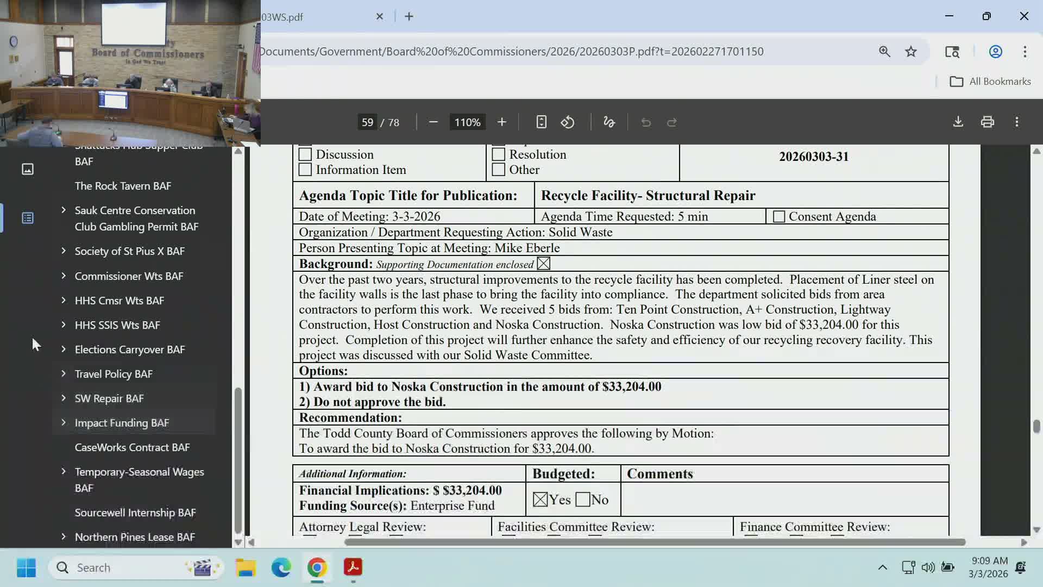Viewport: 1043px width, 587px height.
Task: Open Chrome's three-dot menu
Action: (x=1025, y=52)
